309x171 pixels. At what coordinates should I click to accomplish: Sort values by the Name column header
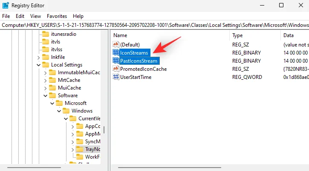coord(120,35)
